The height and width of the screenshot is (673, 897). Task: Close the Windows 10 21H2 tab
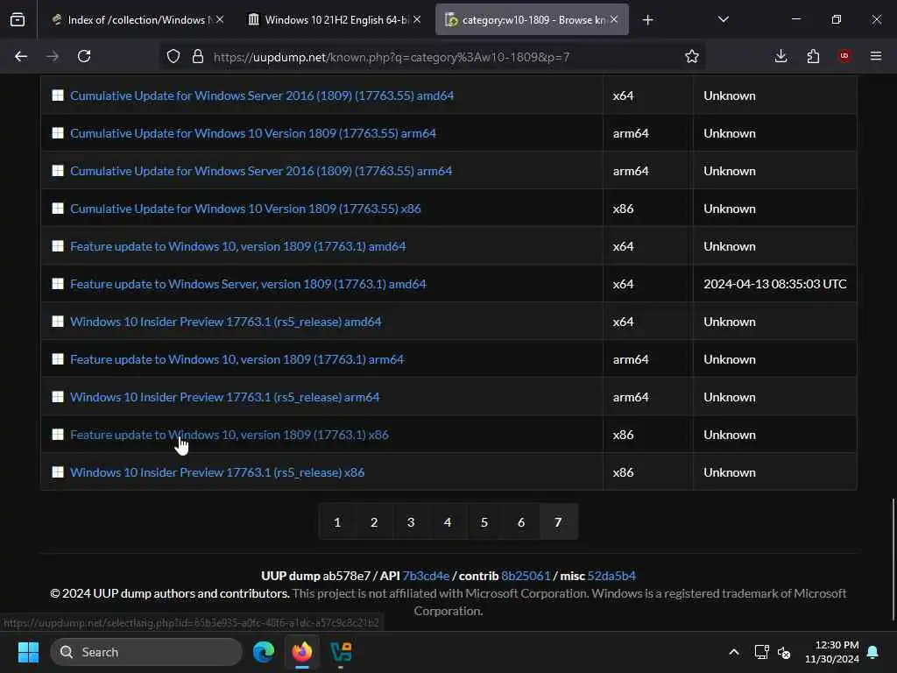[x=417, y=19]
